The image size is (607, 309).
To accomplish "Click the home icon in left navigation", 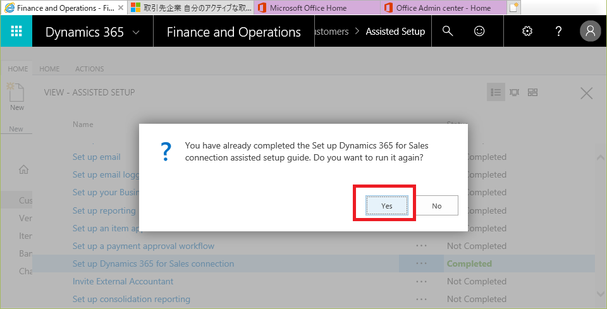I will click(x=23, y=169).
